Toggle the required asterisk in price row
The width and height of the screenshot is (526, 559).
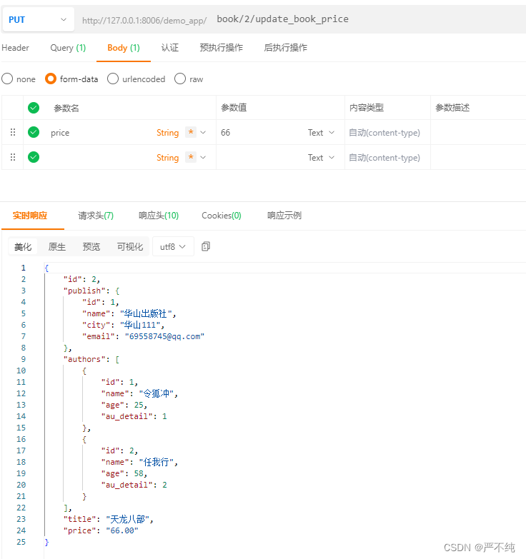tap(191, 132)
